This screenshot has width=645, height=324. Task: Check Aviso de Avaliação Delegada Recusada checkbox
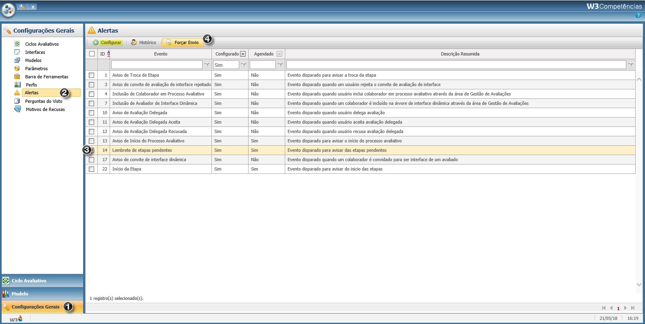pyautogui.click(x=92, y=131)
